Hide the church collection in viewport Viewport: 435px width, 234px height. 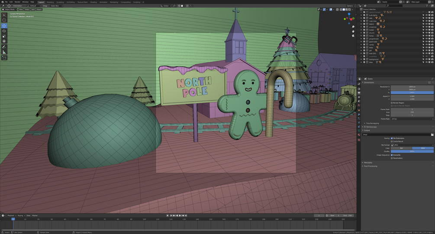coord(426,33)
